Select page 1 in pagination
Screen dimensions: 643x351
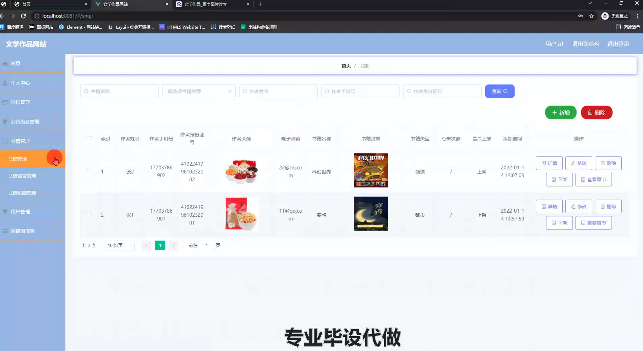point(160,245)
